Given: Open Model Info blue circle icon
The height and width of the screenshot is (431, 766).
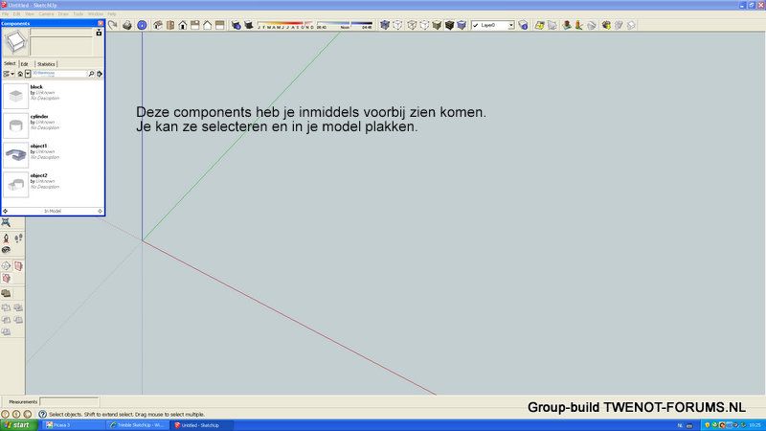Looking at the screenshot, I should tap(142, 25).
